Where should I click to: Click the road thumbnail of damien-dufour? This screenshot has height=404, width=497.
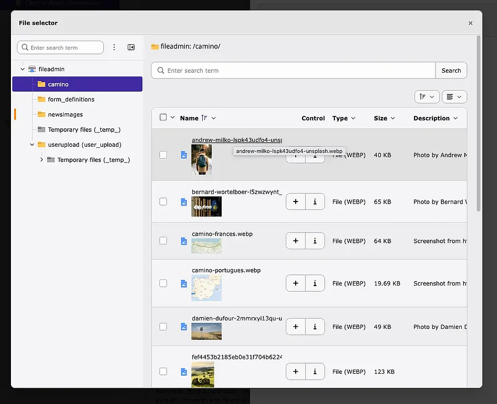coord(206,331)
